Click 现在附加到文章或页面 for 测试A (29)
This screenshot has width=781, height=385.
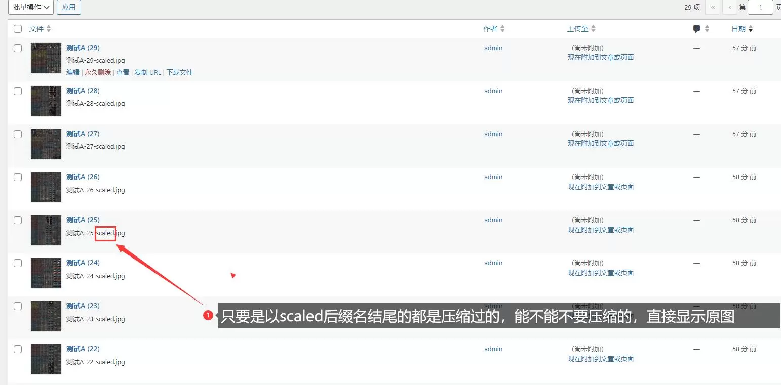pos(601,57)
